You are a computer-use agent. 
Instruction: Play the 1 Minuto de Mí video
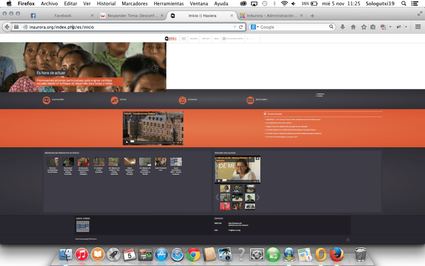219,181
